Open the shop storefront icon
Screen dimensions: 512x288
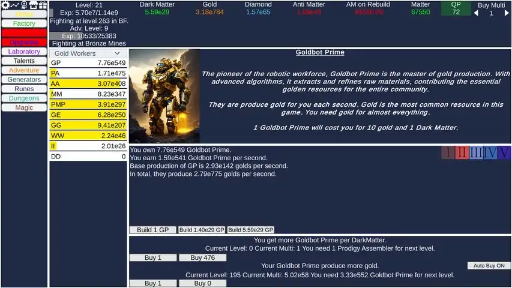tap(34, 4)
